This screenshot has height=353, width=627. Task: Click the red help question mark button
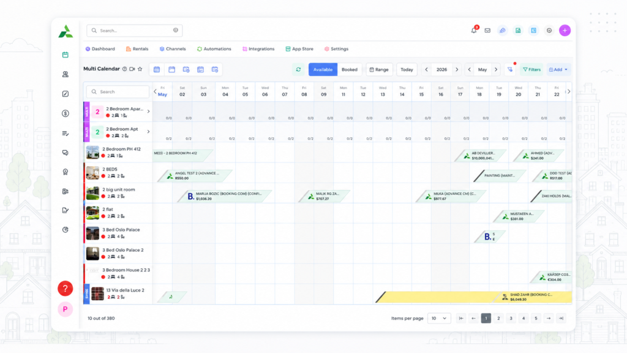coord(65,289)
